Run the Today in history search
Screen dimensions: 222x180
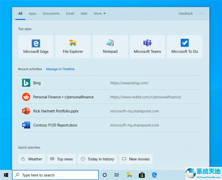tap(97, 159)
